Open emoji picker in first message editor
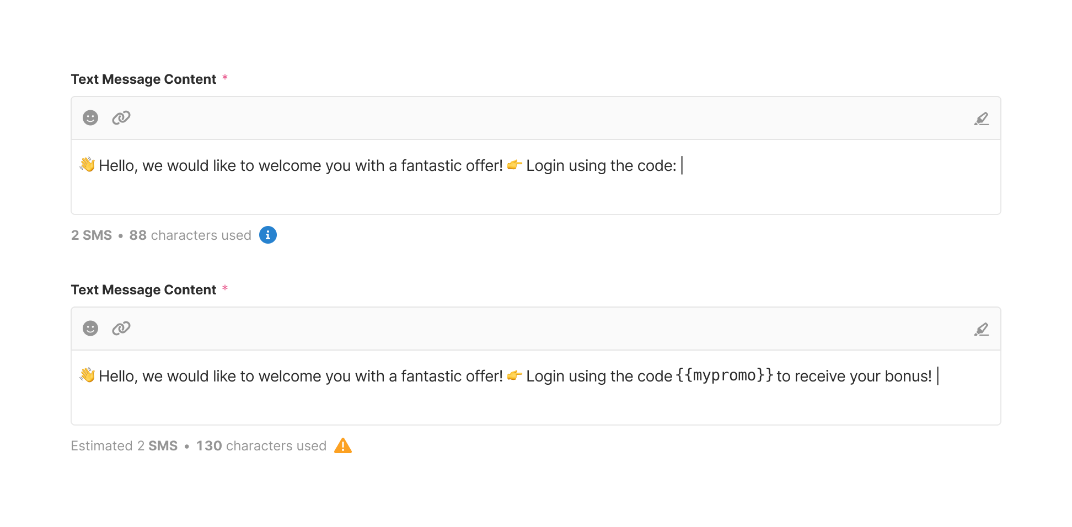The image size is (1072, 527). pos(90,117)
